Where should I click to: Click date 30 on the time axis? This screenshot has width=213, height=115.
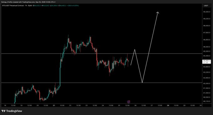(x=201, y=105)
